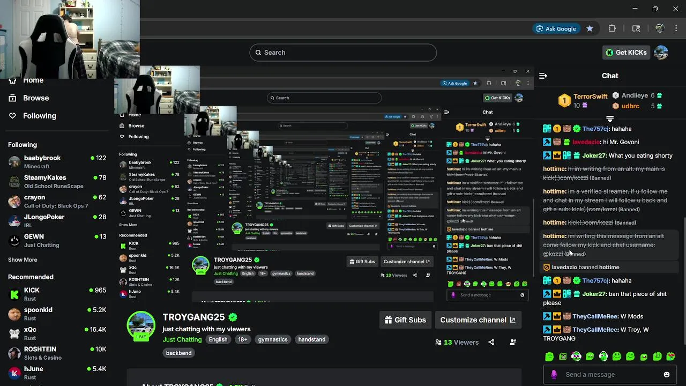686x386 pixels.
Task: Click the purple icon in the chat input
Action: click(x=554, y=375)
